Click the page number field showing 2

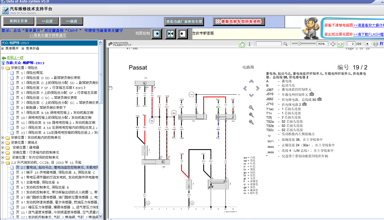tap(350, 44)
